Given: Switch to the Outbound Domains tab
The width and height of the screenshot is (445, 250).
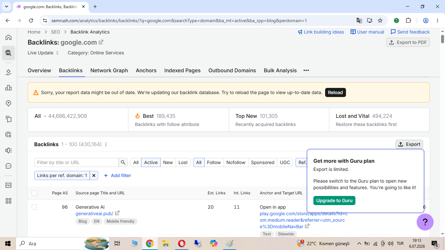Looking at the screenshot, I should coord(232,70).
